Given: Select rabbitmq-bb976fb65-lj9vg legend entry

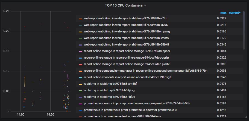Looking at the screenshot, I should (x=109, y=90).
